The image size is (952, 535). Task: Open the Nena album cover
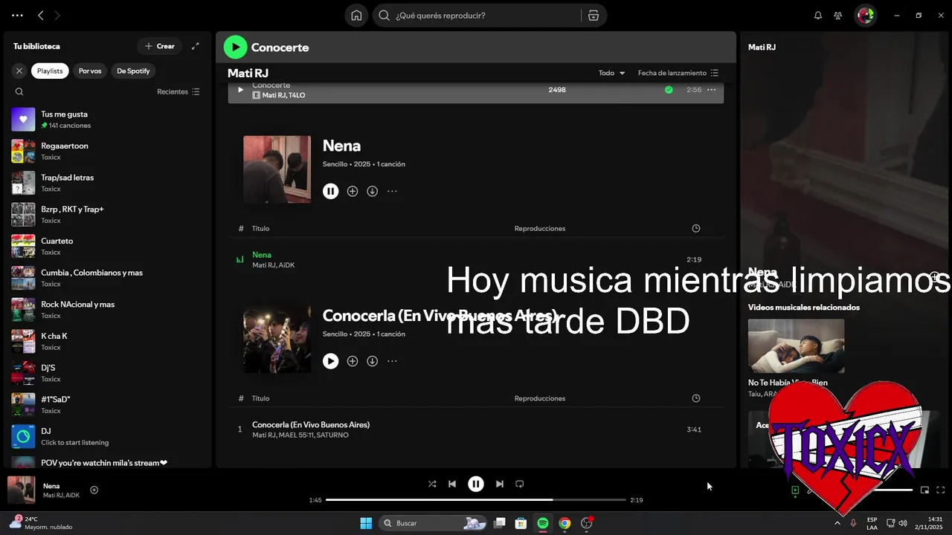pos(277,169)
